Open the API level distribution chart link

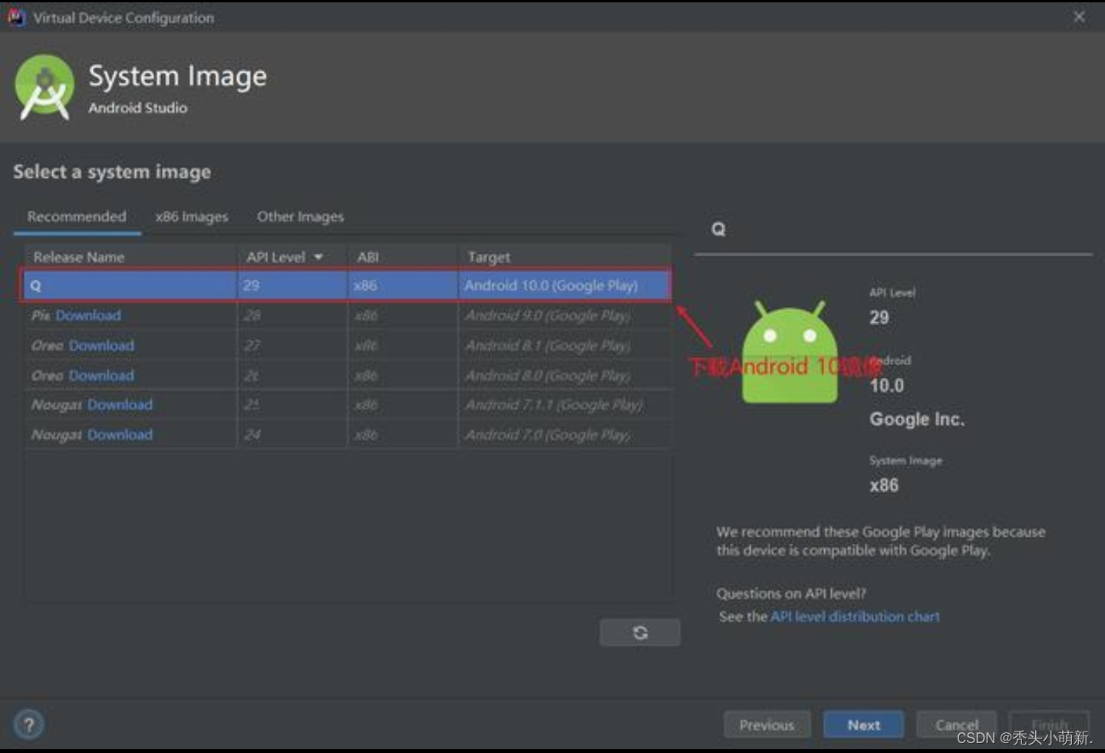[x=855, y=617]
